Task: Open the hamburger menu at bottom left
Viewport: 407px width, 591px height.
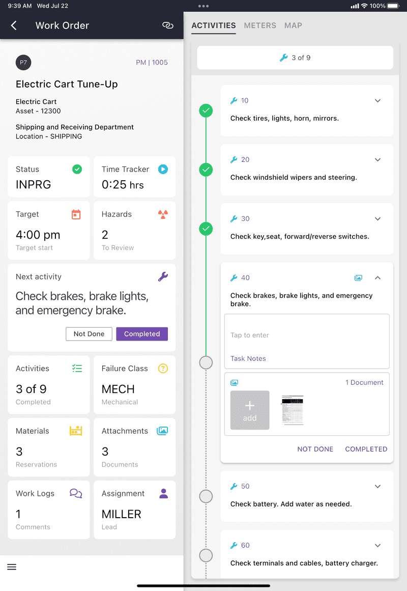Action: (12, 567)
